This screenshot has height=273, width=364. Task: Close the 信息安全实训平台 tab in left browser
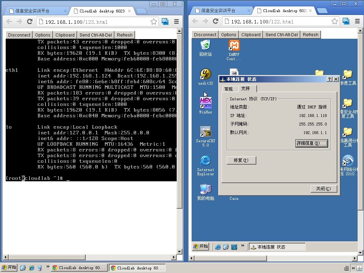[x=65, y=11]
